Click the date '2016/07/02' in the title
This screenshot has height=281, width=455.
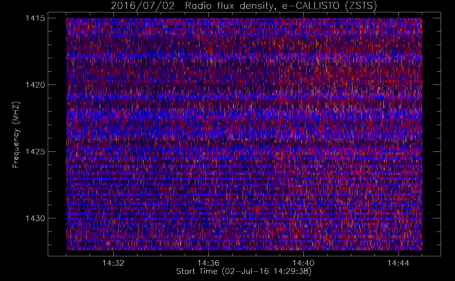pos(143,6)
